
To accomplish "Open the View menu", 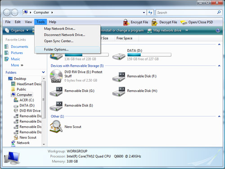I will [x=28, y=22].
